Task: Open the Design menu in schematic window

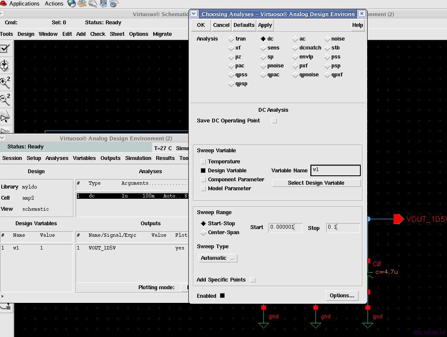Action: tap(26, 34)
